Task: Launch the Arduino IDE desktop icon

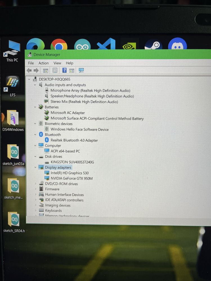Action: (82, 44)
